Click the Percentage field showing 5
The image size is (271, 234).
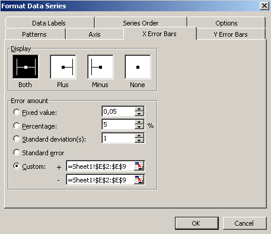[119, 124]
